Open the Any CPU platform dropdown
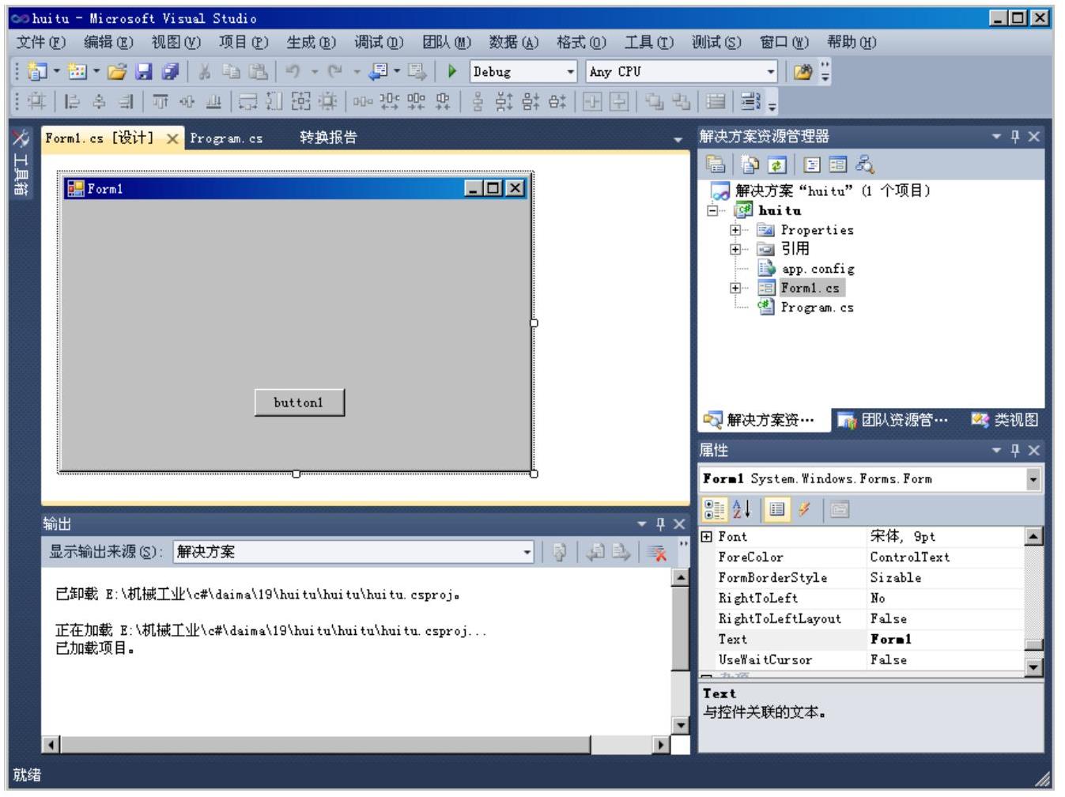This screenshot has width=1065, height=797. coord(771,72)
